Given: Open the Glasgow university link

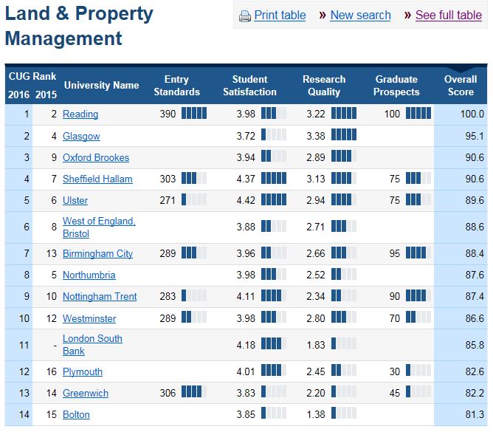Looking at the screenshot, I should [x=81, y=136].
